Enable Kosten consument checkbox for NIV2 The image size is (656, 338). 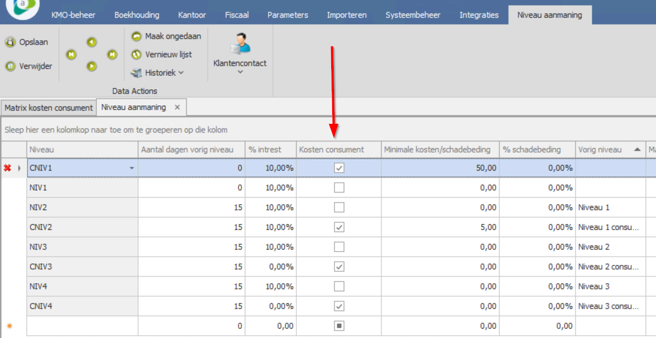tap(339, 207)
